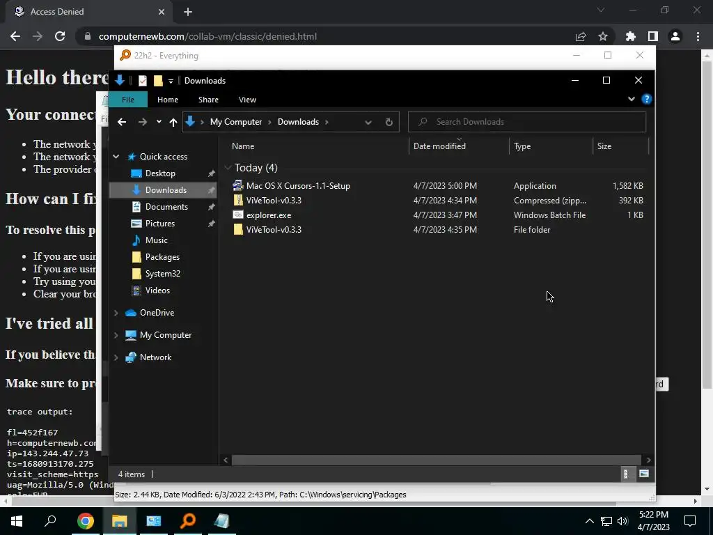713x535 pixels.
Task: Open Chrome extensions puzzle icon
Action: pos(630,36)
